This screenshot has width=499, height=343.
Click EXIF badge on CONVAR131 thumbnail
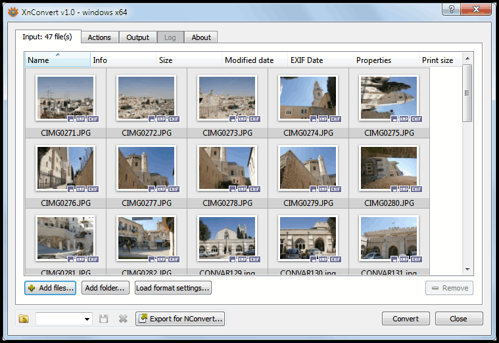pyautogui.click(x=416, y=260)
